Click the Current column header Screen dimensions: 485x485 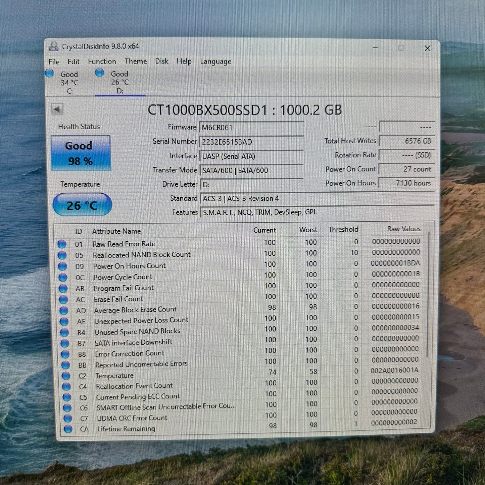point(264,230)
